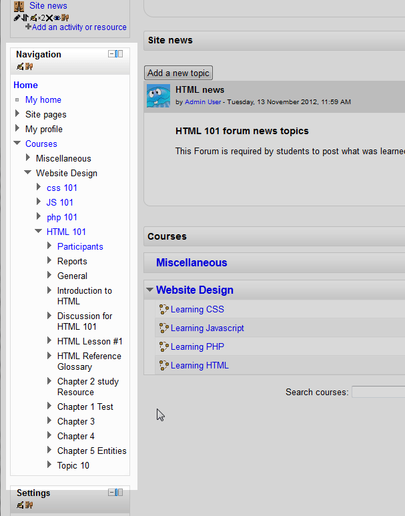The width and height of the screenshot is (405, 516).
Task: Select General section in HTML 101 tree
Action: [x=72, y=276]
